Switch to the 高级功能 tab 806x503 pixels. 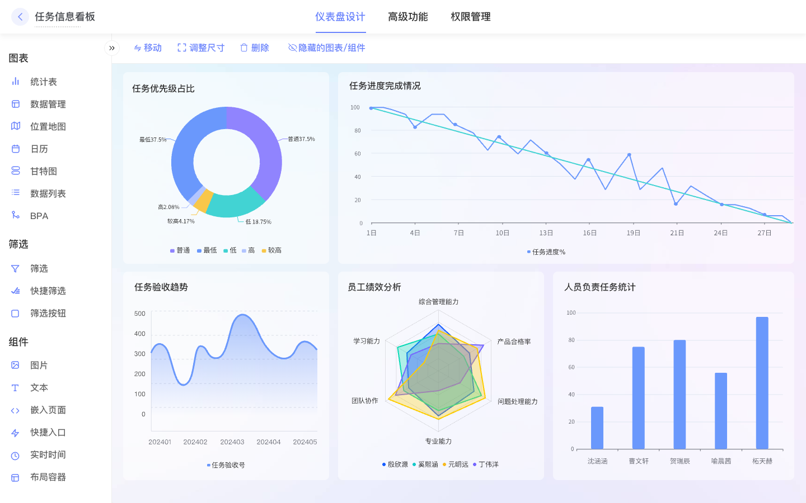[407, 17]
